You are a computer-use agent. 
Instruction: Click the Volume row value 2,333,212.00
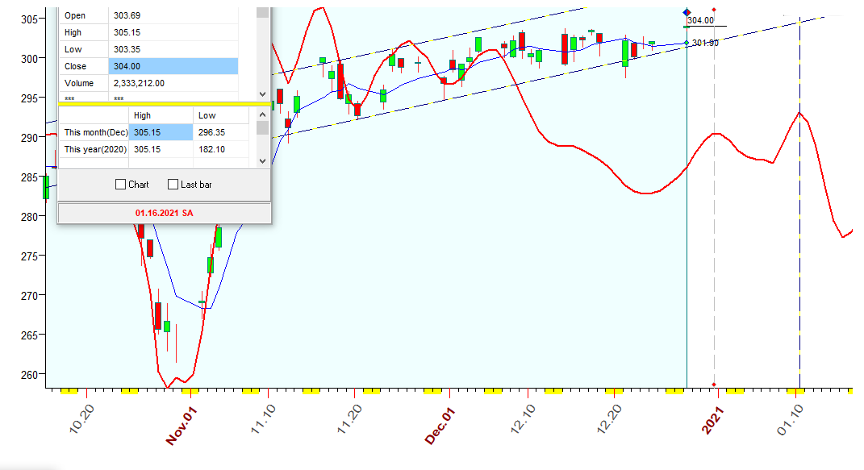(x=173, y=83)
